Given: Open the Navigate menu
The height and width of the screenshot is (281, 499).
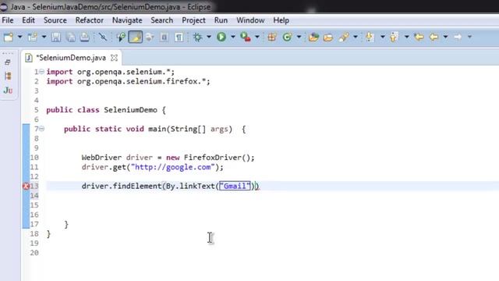Looking at the screenshot, I should coord(127,20).
